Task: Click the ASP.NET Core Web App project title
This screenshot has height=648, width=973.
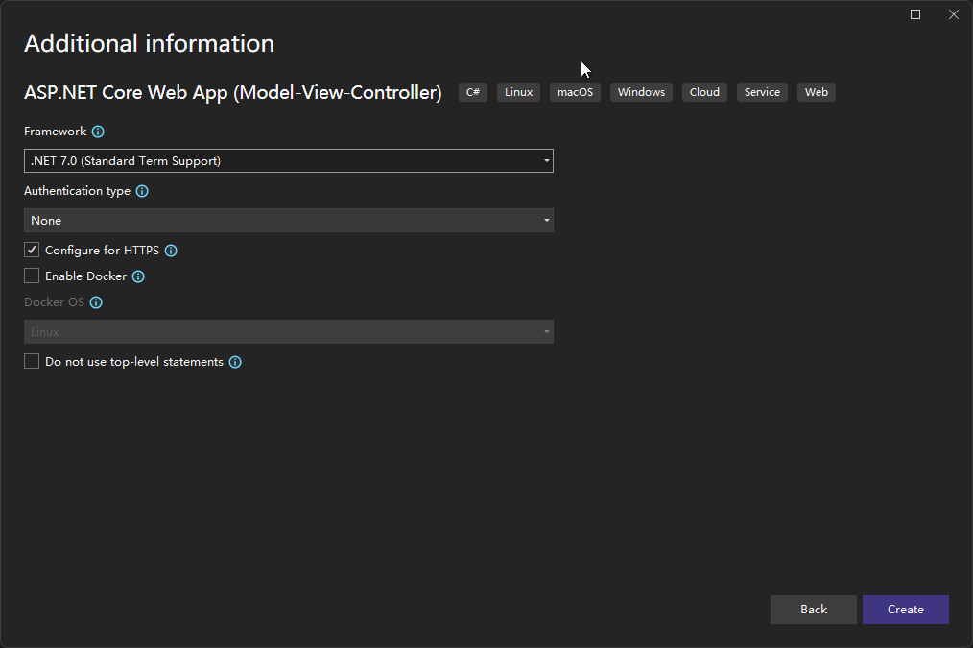Action: coord(233,93)
